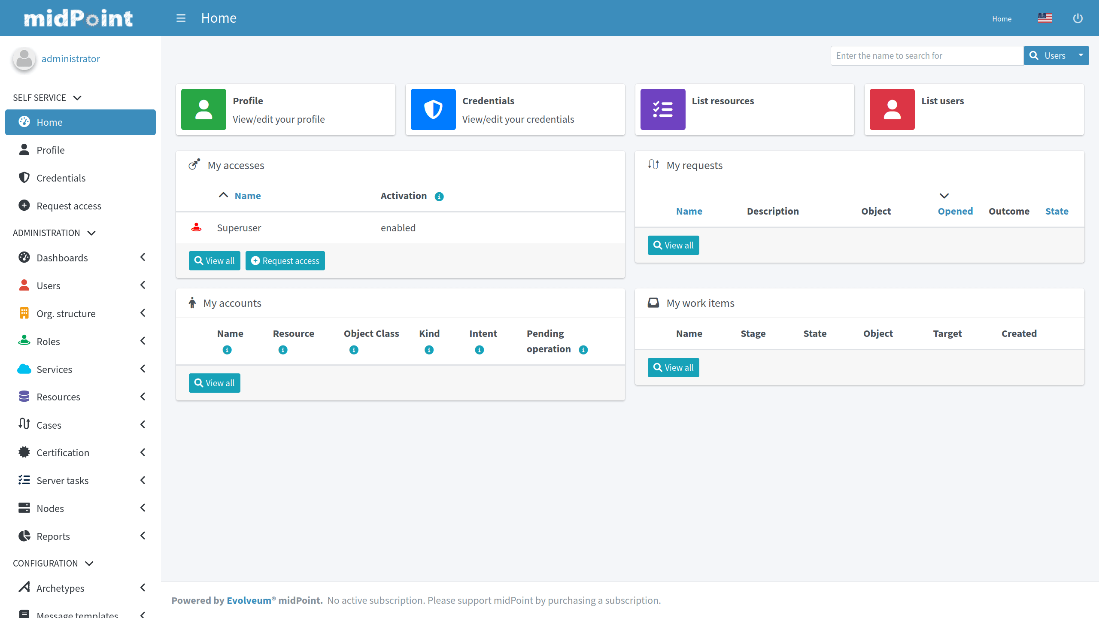Image resolution: width=1099 pixels, height=618 pixels.
Task: Click the Request access button in My accesses
Action: pos(285,261)
